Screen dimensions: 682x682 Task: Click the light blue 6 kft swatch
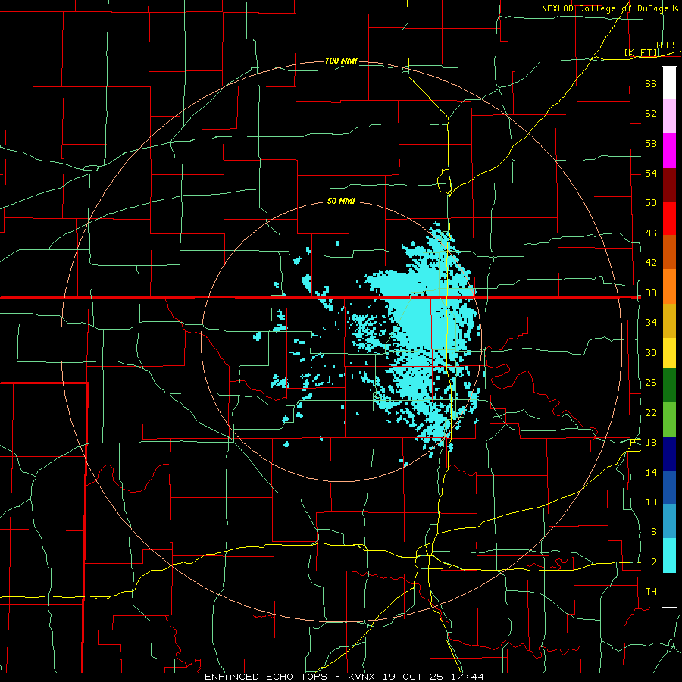[669, 521]
